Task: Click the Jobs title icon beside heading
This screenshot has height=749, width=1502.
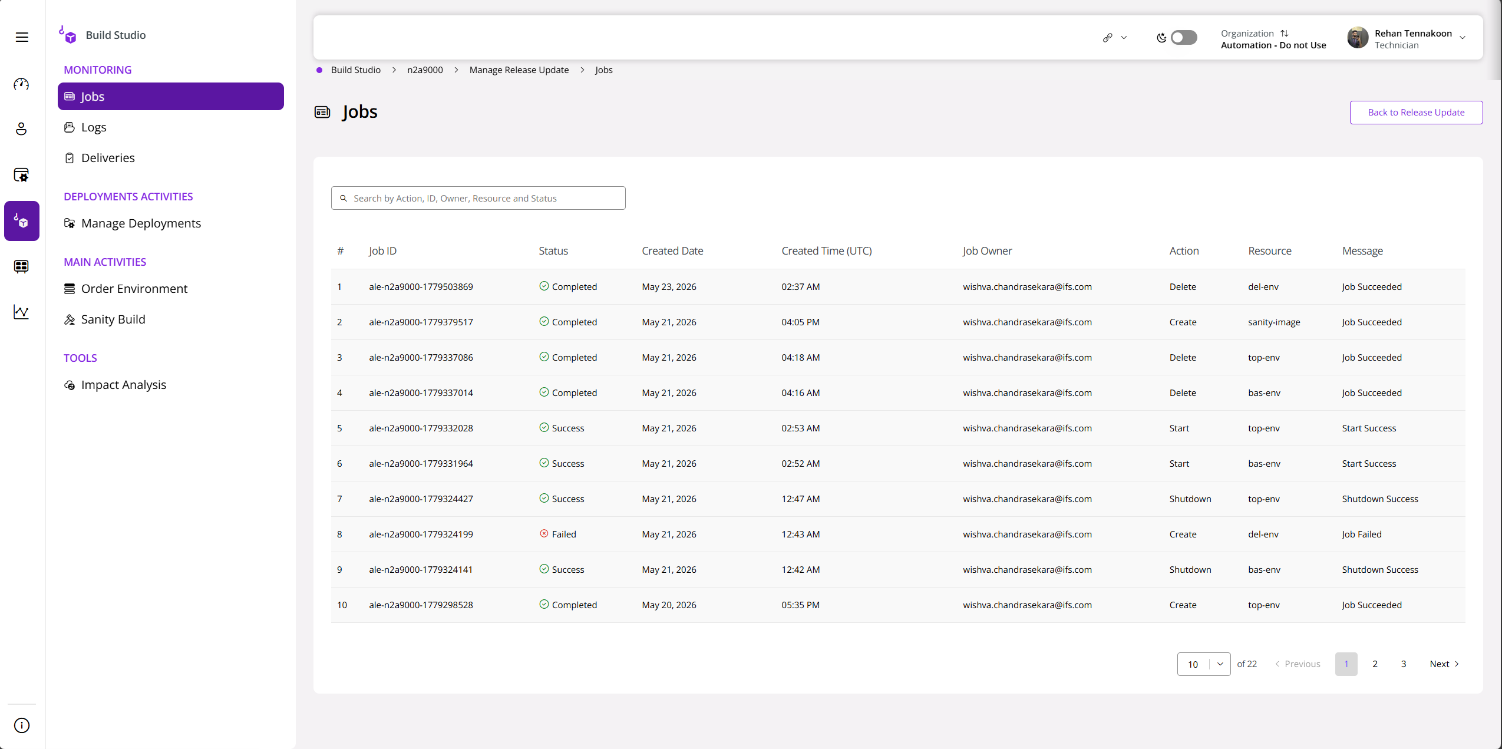Action: pyautogui.click(x=322, y=112)
